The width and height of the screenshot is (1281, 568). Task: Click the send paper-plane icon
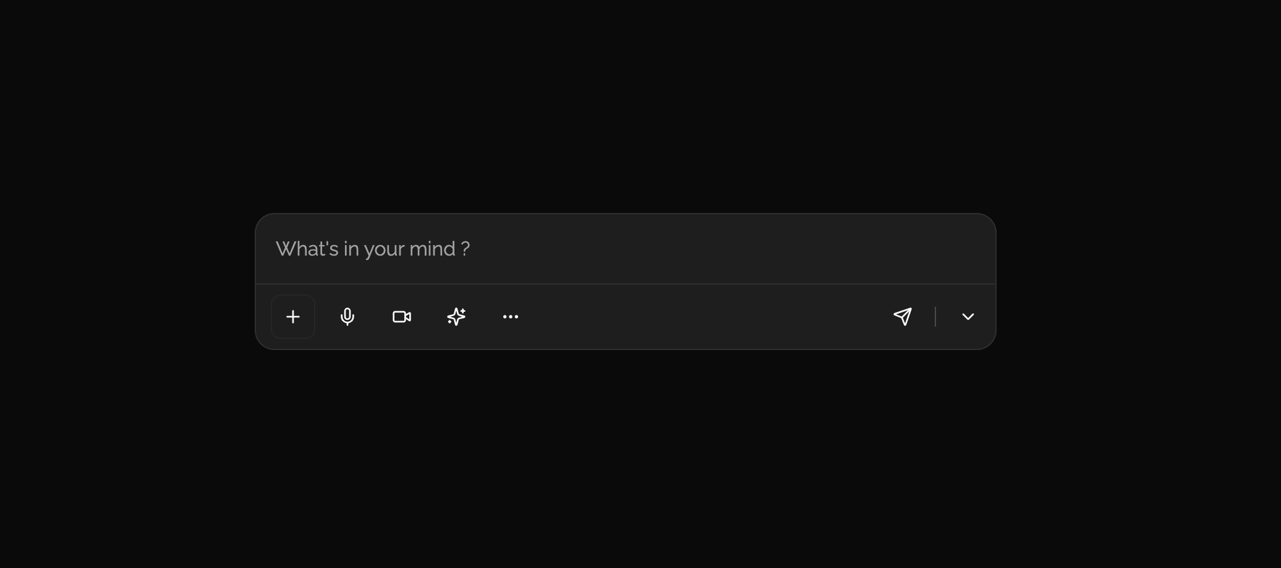coord(902,317)
